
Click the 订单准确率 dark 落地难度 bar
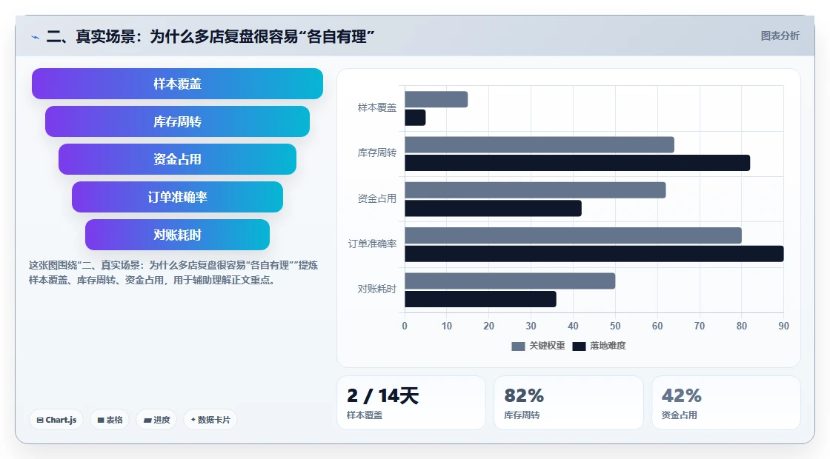[594, 254]
